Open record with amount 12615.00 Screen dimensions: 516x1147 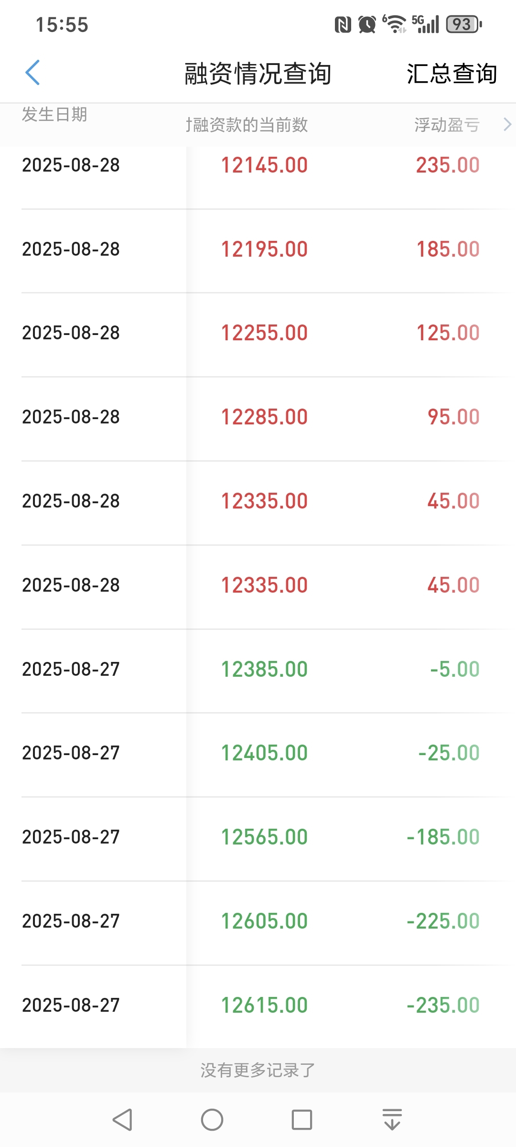[x=258, y=1006]
